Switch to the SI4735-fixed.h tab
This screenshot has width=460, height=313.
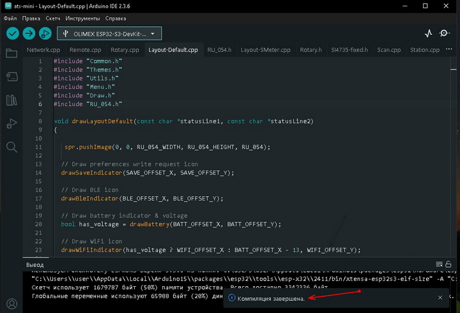(349, 50)
